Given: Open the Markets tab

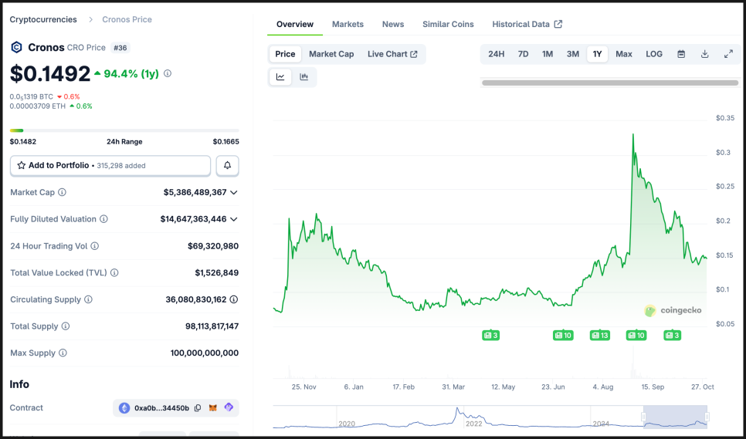Looking at the screenshot, I should click(348, 24).
